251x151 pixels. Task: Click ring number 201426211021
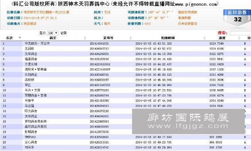tap(99, 142)
